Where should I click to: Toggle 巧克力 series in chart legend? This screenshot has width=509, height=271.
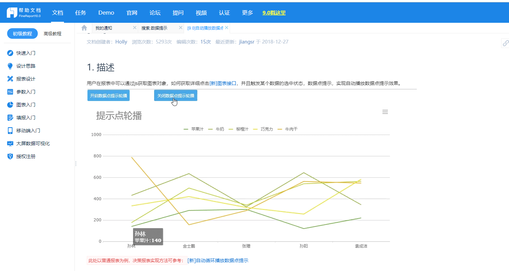pos(263,129)
